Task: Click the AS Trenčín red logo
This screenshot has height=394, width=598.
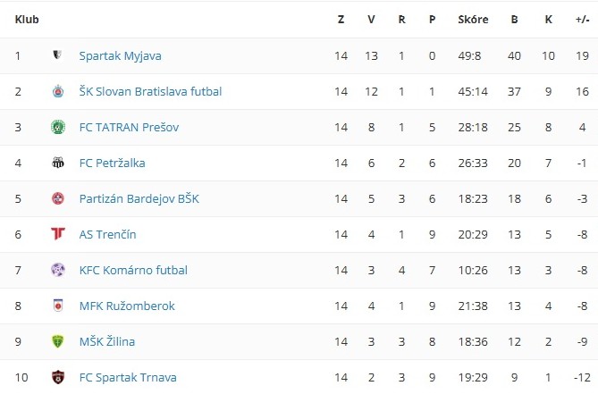Action: pos(58,234)
